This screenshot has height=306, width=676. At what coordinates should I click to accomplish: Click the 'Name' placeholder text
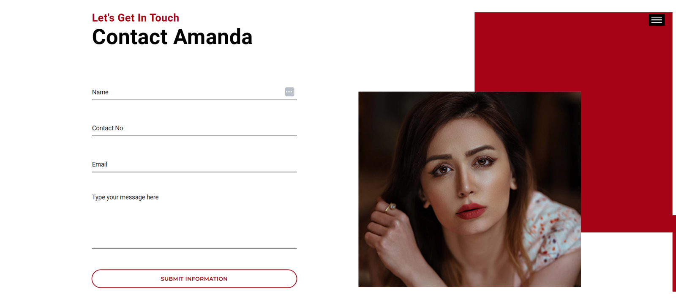[100, 92]
